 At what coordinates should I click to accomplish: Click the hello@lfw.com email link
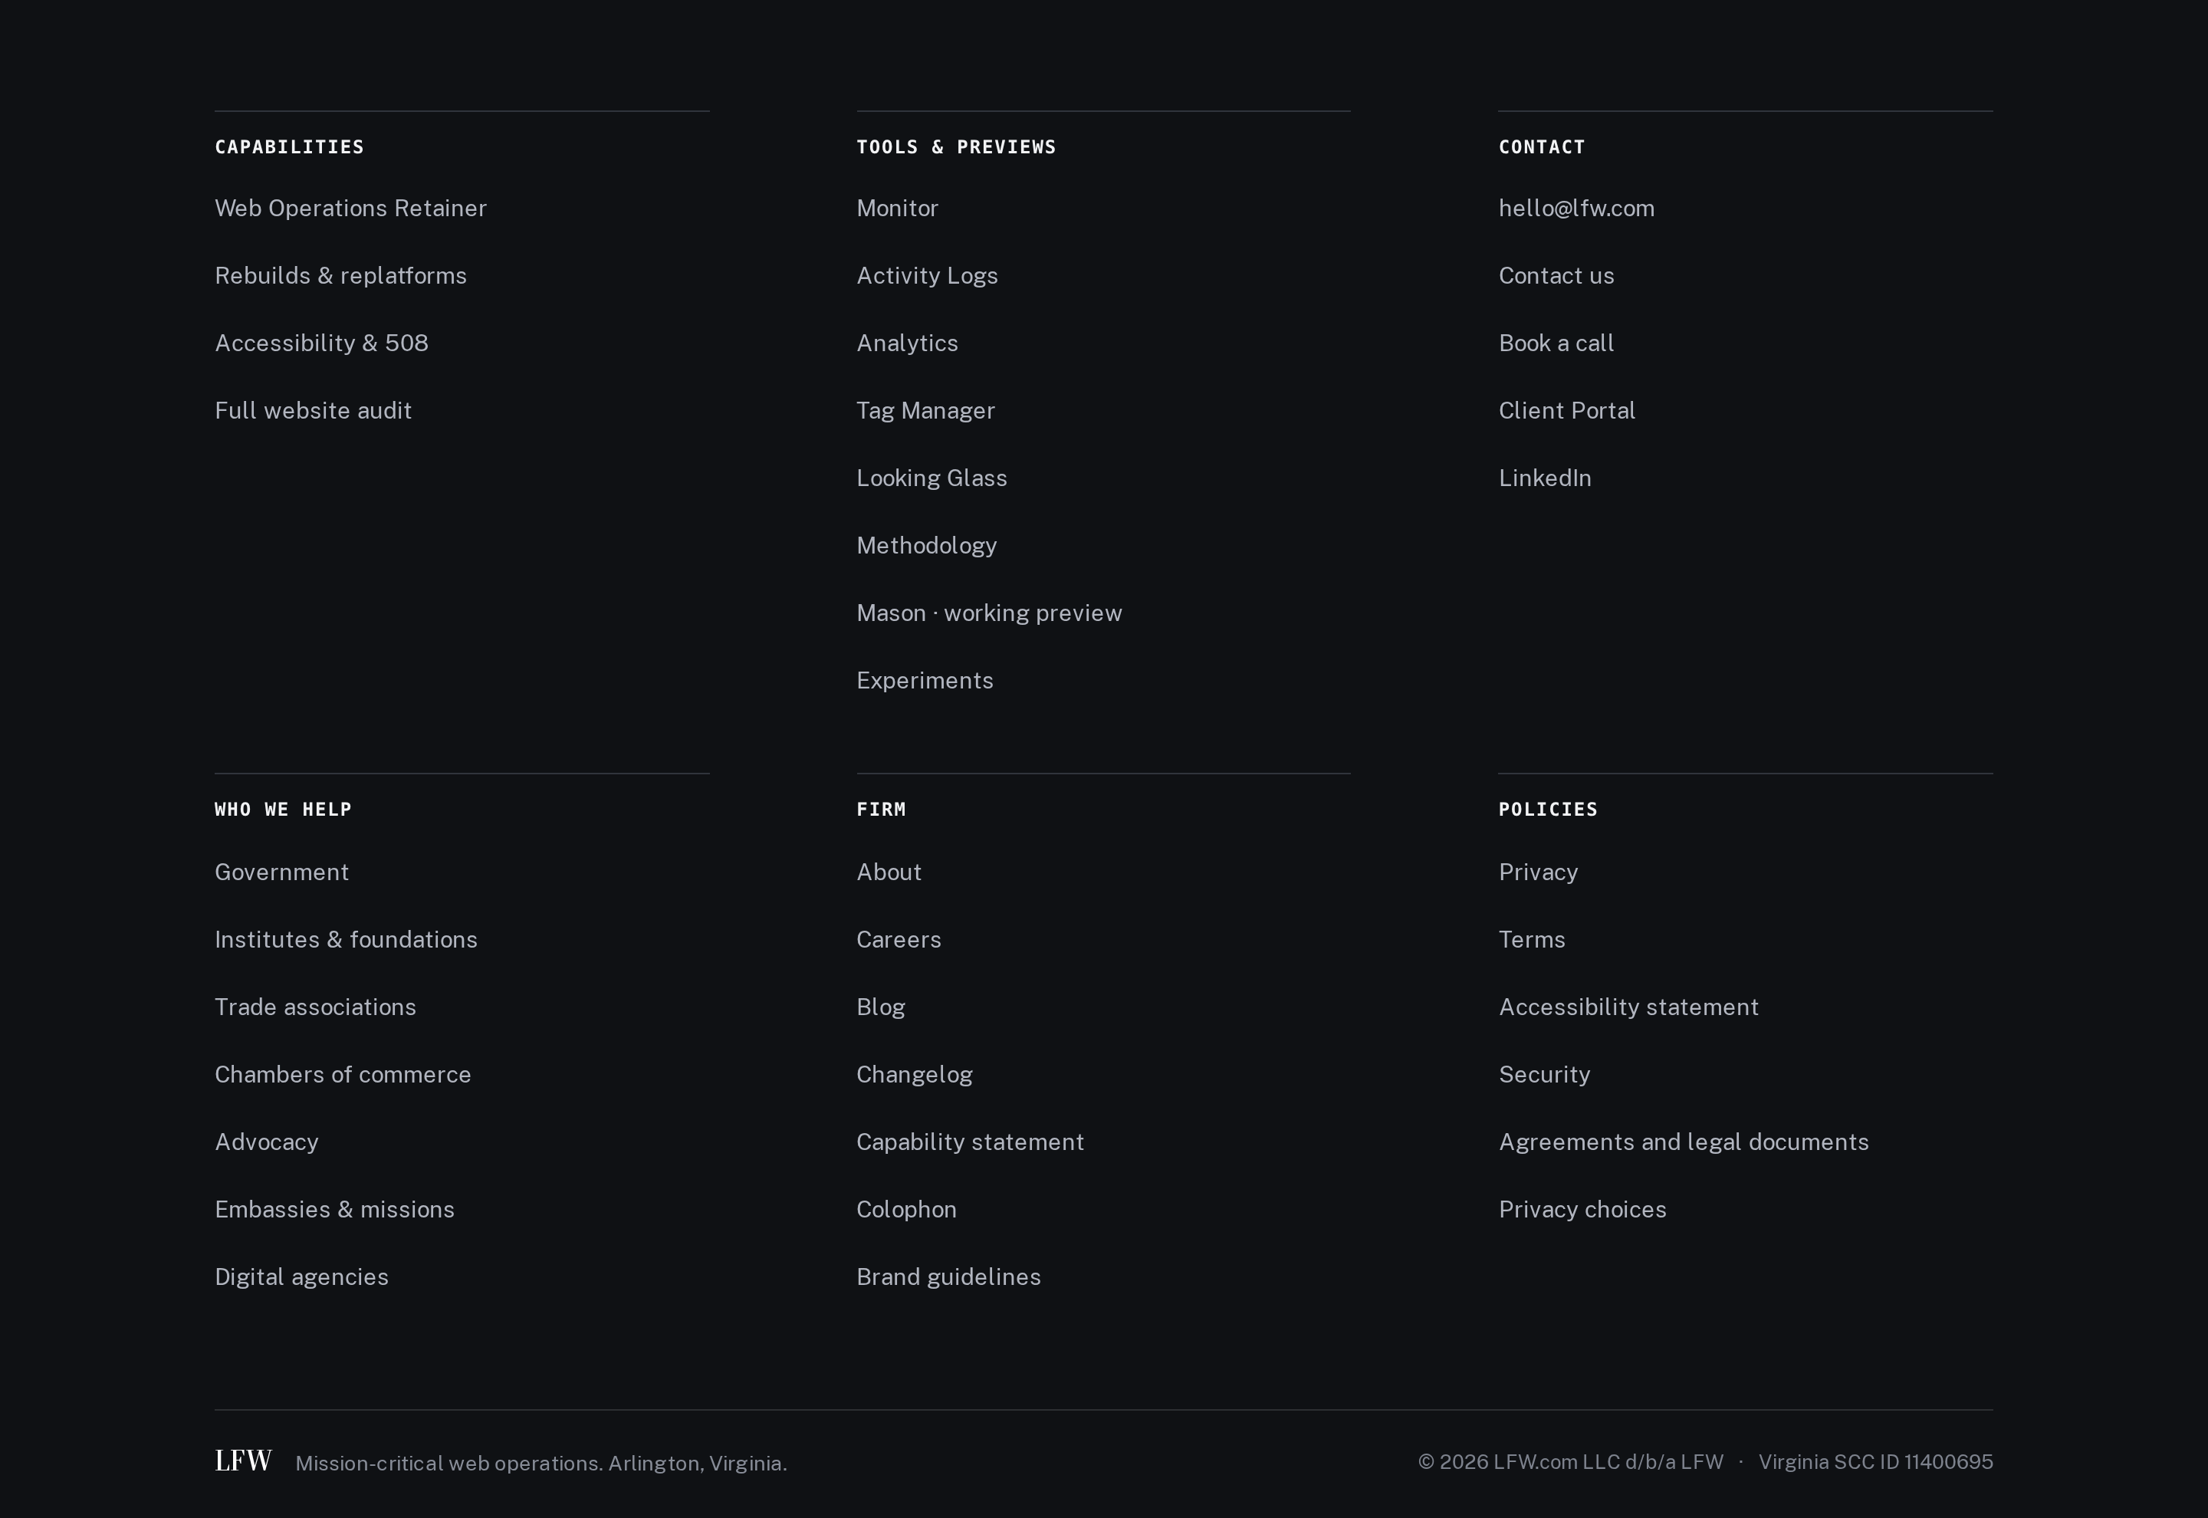point(1576,209)
